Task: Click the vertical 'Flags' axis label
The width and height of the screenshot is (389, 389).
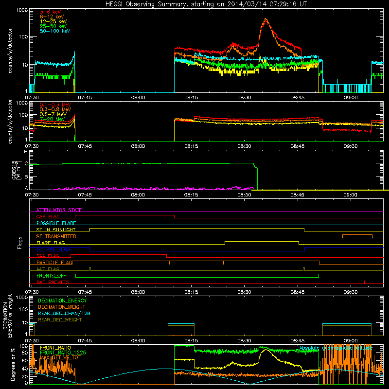Action: pyautogui.click(x=20, y=243)
